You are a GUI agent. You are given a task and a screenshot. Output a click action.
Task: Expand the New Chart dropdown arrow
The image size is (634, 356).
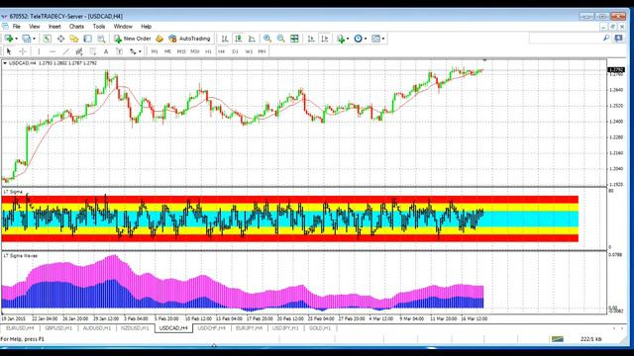pos(16,39)
